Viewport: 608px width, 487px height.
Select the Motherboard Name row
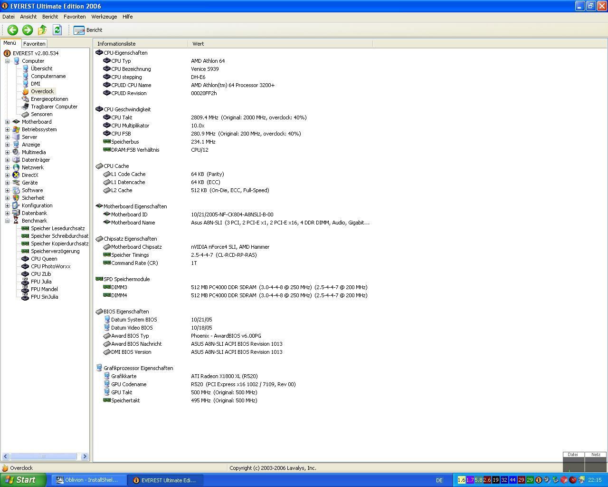coord(233,223)
